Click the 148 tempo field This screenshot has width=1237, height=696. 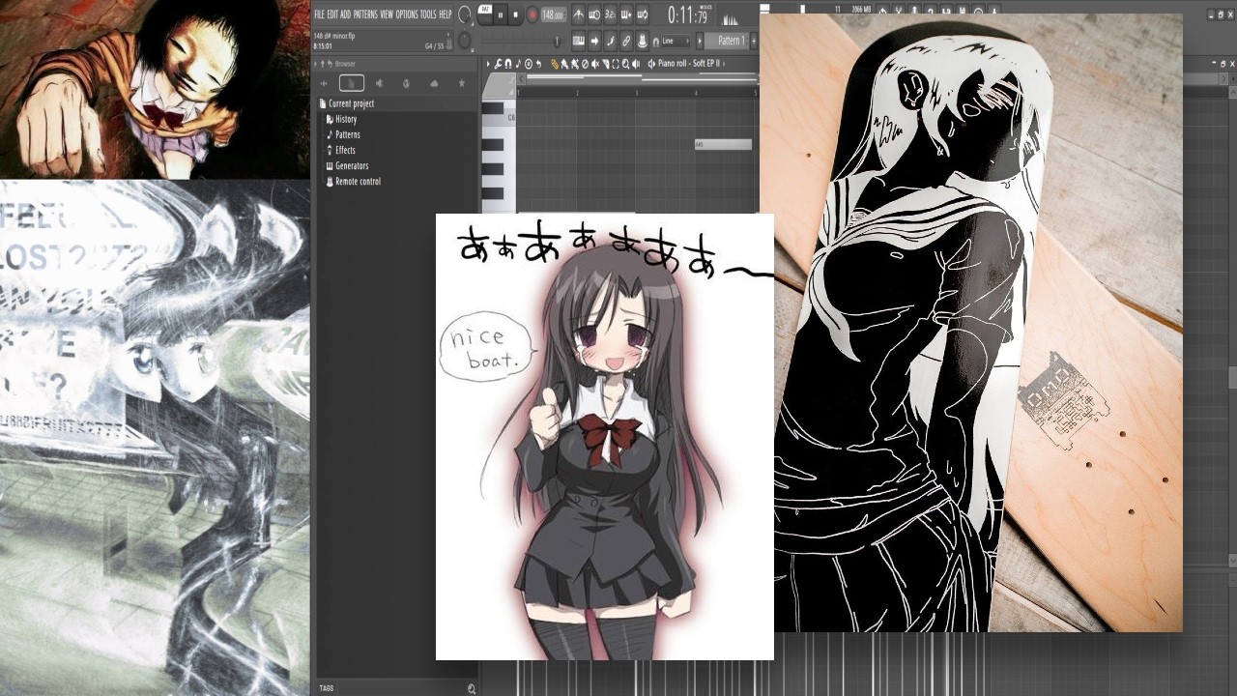(x=554, y=14)
